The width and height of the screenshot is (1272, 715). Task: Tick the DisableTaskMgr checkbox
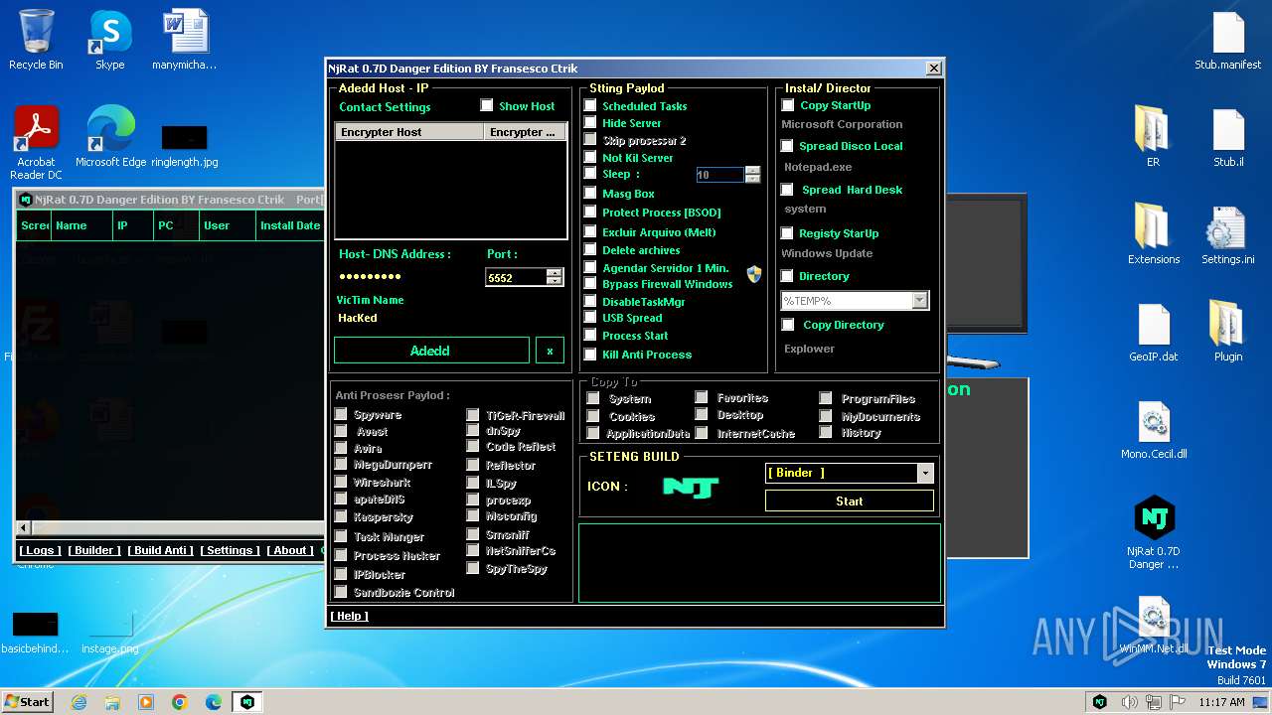click(590, 302)
